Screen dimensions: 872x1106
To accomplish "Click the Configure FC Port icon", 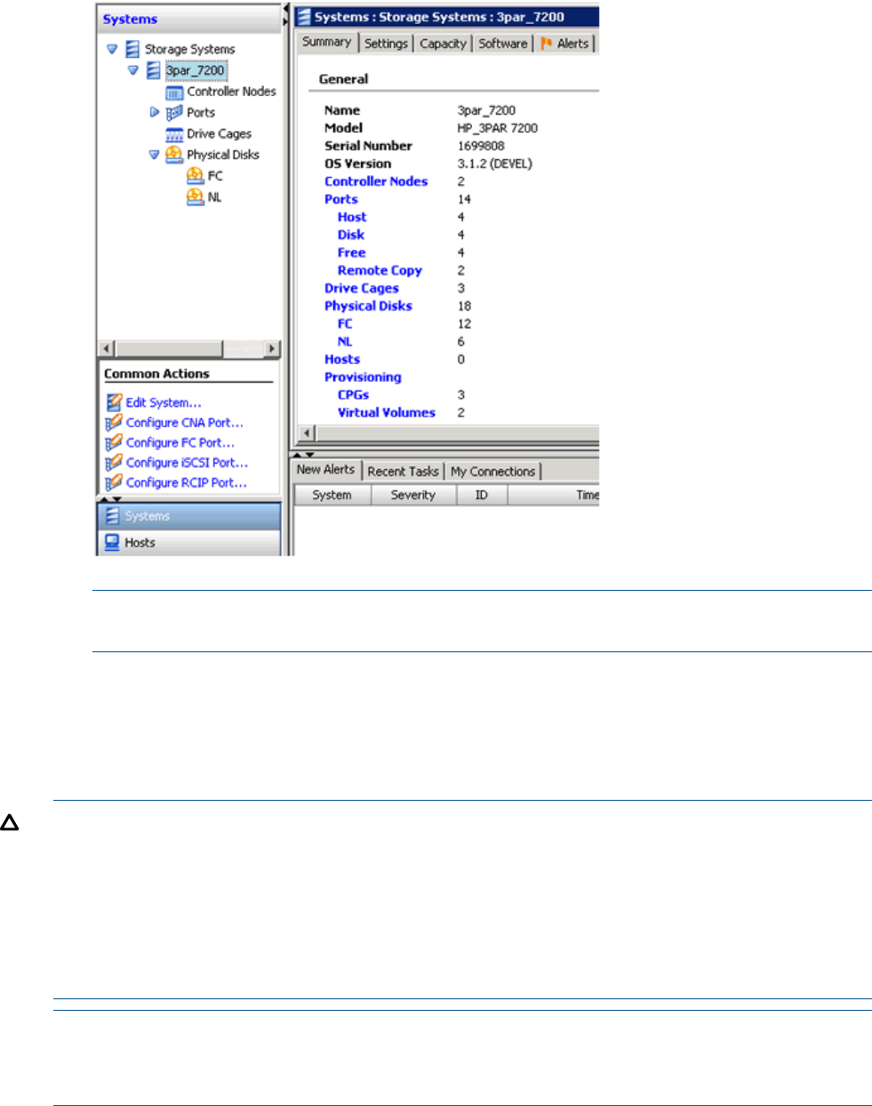I will click(x=114, y=442).
